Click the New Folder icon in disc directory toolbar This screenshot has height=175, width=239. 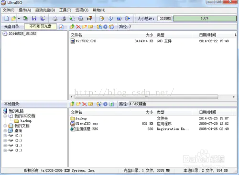(x=84, y=26)
